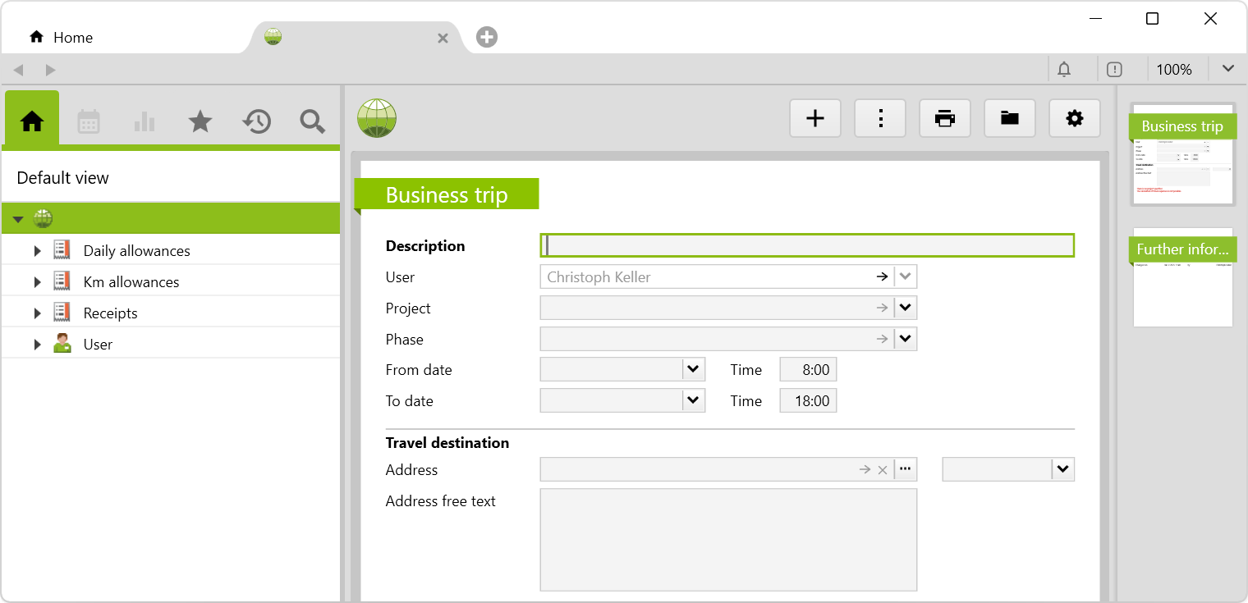The height and width of the screenshot is (603, 1248).
Task: Open the Project dropdown arrow
Action: (906, 308)
